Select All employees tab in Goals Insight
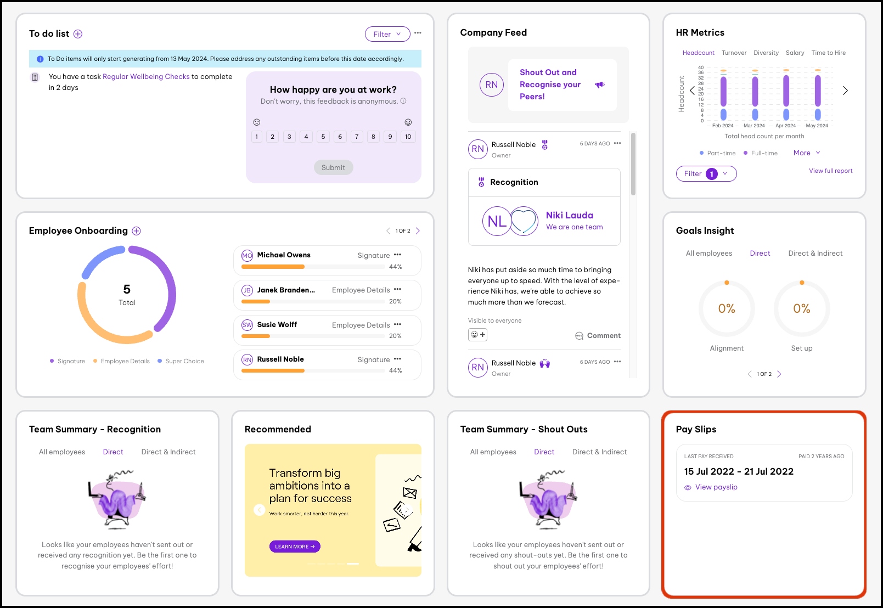The image size is (883, 608). tap(708, 254)
